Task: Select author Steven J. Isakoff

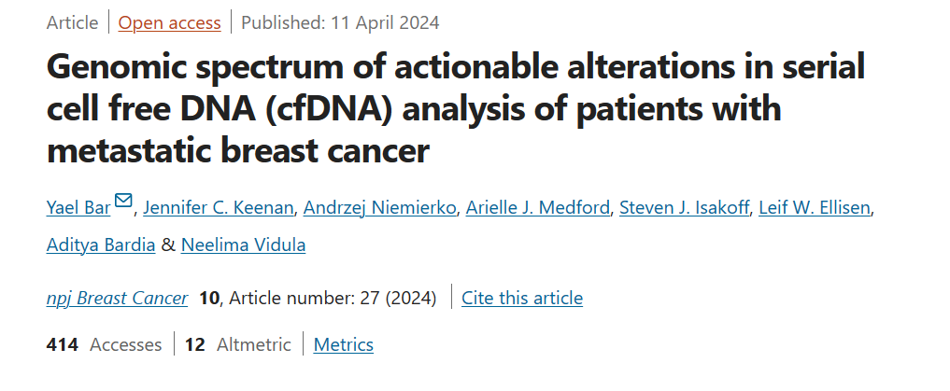Action: (x=685, y=208)
